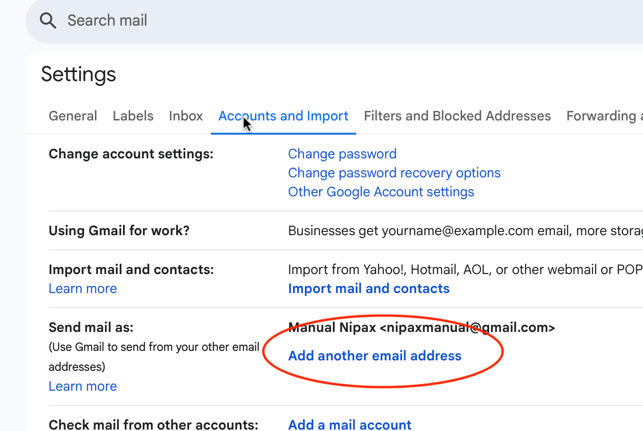Click Add another email address
643x431 pixels.
point(375,356)
